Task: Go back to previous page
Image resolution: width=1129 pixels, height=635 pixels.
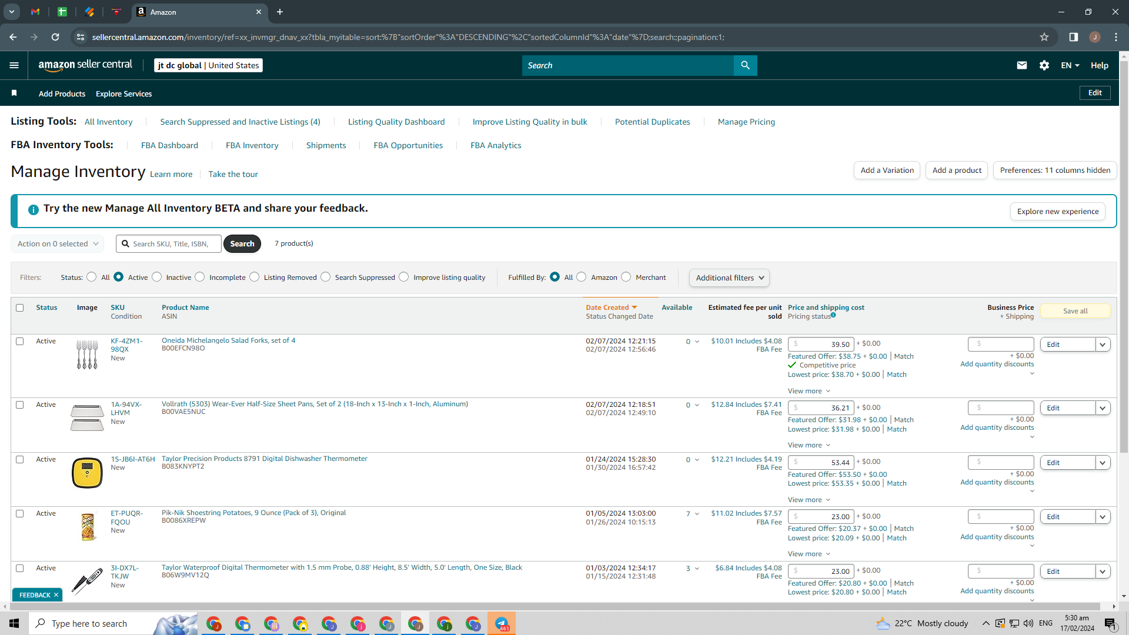Action: [13, 37]
